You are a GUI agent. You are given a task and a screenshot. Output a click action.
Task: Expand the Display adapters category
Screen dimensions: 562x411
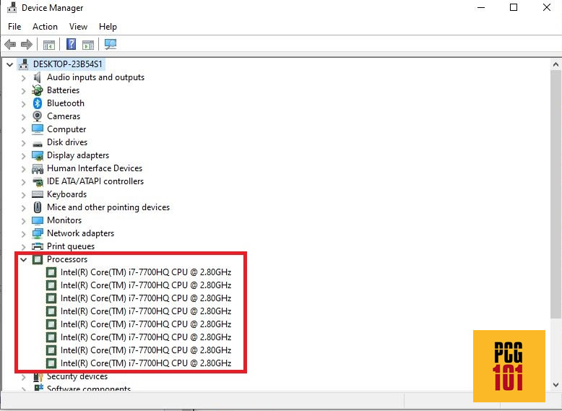pos(24,156)
